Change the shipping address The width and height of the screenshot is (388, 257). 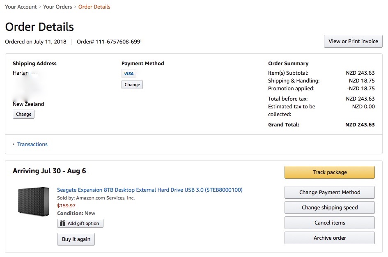23,114
